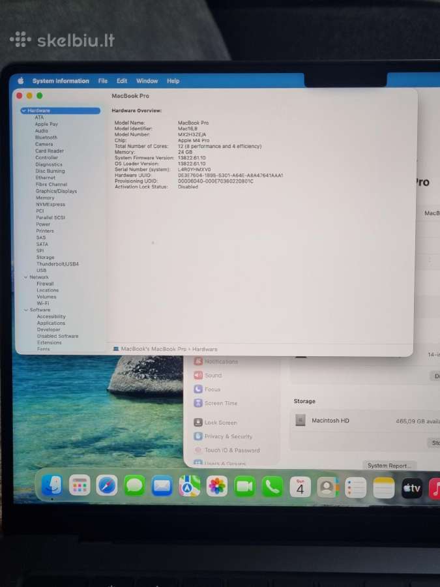
Task: Select Camera in the sidebar
Action: tap(44, 144)
